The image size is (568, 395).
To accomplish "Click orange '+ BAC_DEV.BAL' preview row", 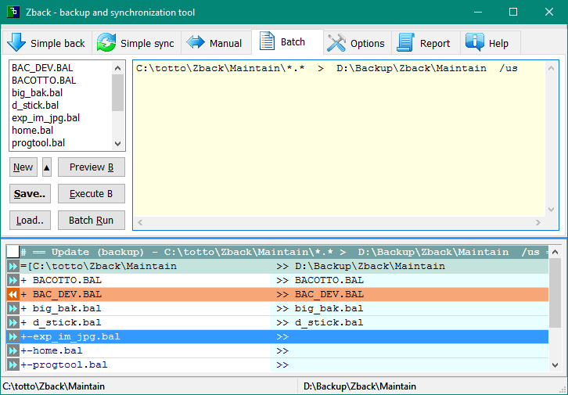I will (x=278, y=294).
